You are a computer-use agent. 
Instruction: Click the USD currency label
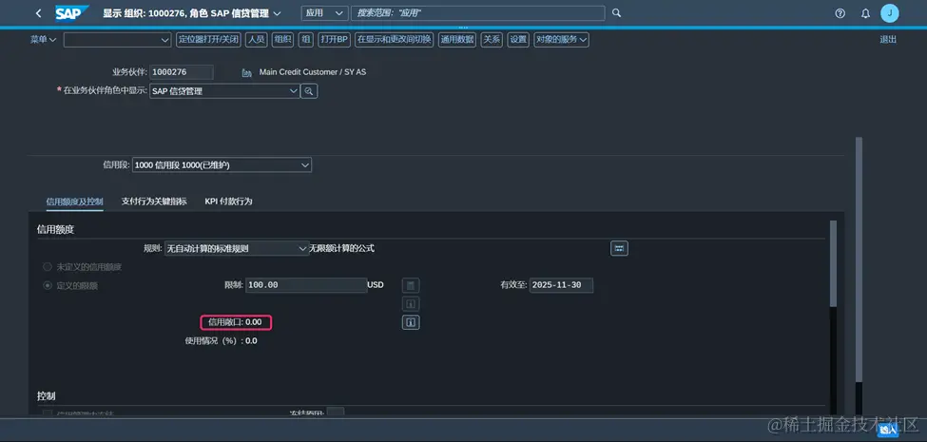[376, 285]
